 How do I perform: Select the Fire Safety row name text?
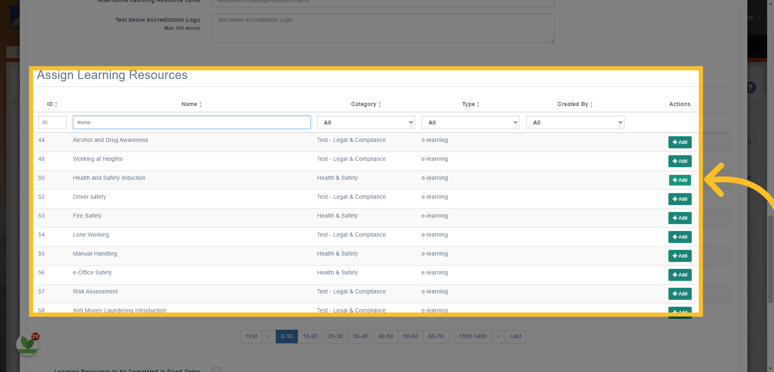point(87,216)
